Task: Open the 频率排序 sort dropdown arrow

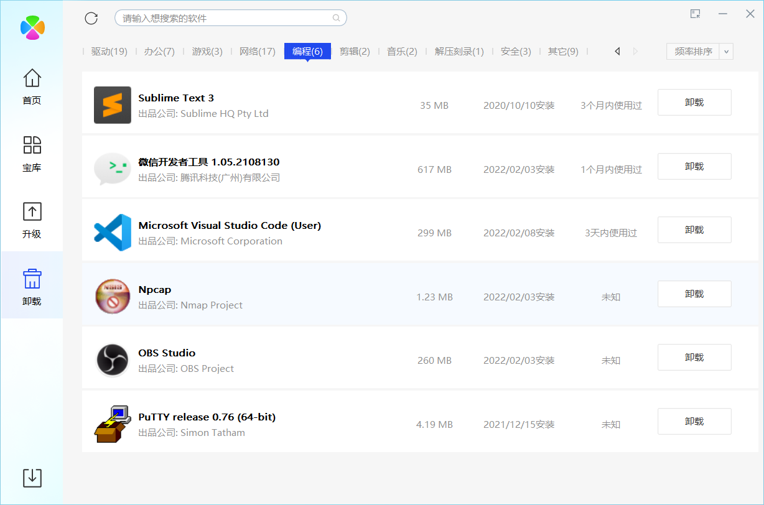Action: [x=727, y=52]
